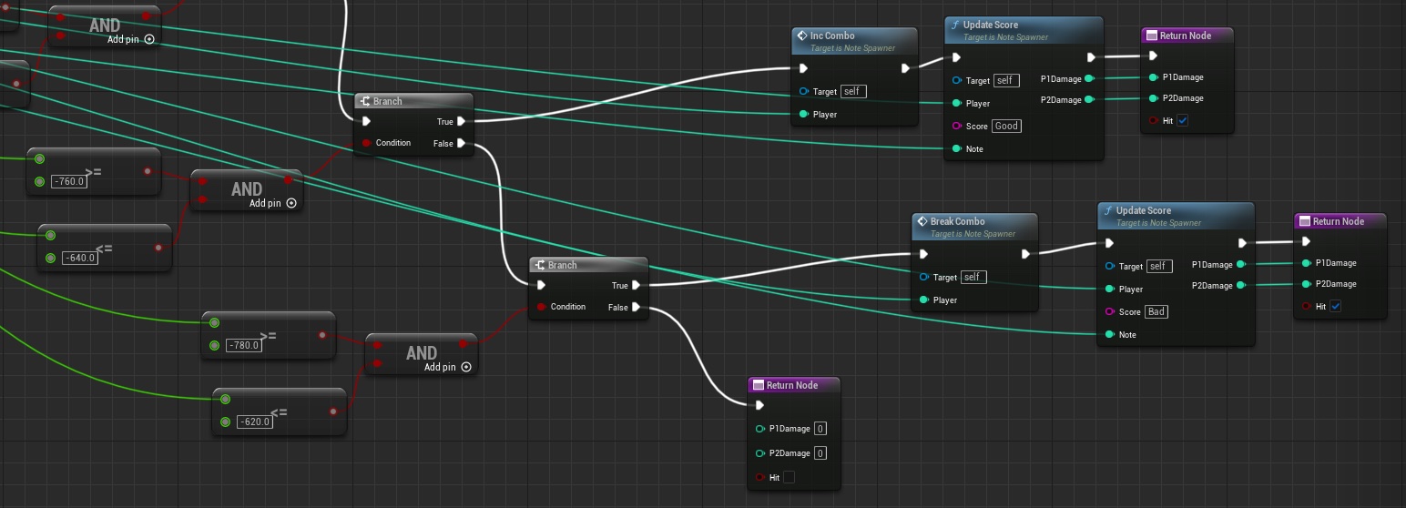The width and height of the screenshot is (1406, 508).
Task: Click False exec pin on Branch wired to empty Return Node
Action: pyautogui.click(x=636, y=307)
